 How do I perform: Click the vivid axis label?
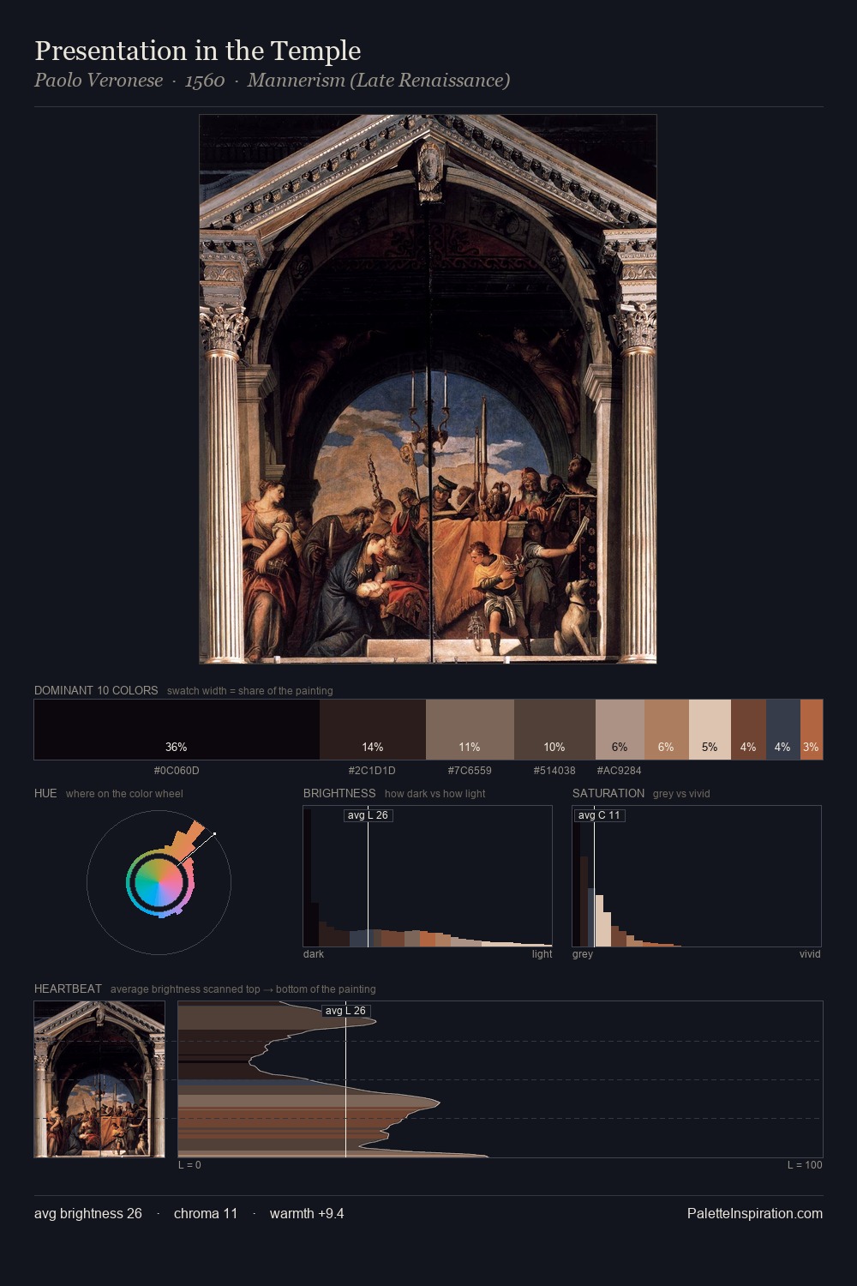point(810,954)
